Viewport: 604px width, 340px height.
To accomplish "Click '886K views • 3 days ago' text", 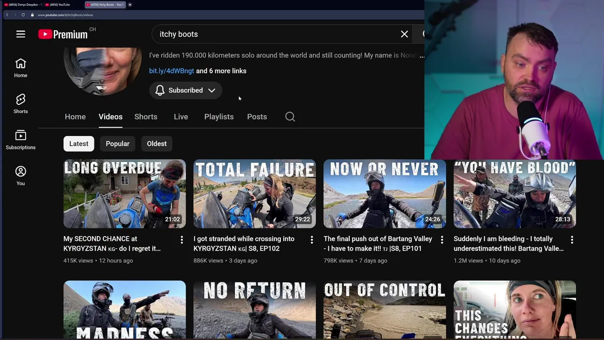I will (x=226, y=261).
